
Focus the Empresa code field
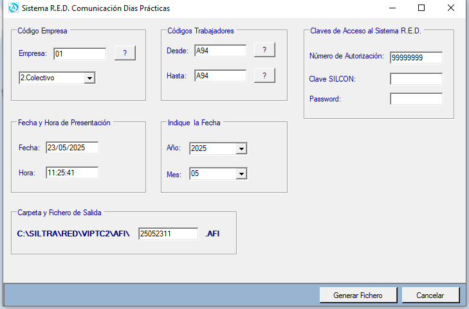click(80, 54)
